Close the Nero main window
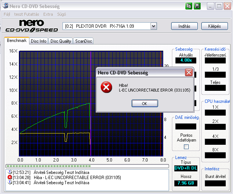Image resolution: width=233 pixels, height=194 pixels. point(227,6)
